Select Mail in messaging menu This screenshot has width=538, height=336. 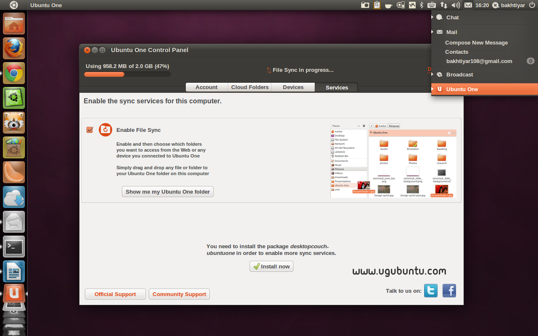(485, 32)
